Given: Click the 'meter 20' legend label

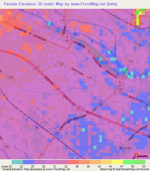Looking at the screenshot, I should click(6, 167).
